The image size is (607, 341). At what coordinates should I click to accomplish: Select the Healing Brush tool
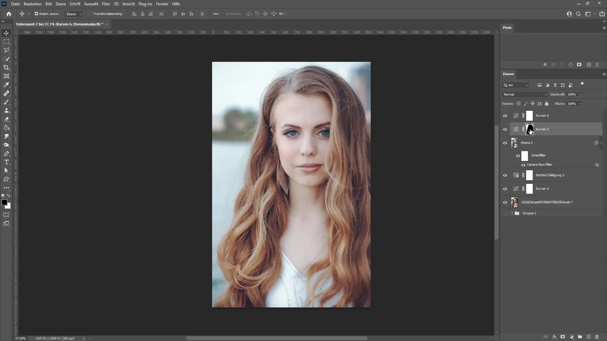pos(6,93)
